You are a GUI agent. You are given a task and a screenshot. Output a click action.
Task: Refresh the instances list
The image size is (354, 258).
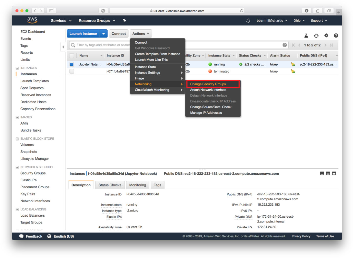[316, 36]
